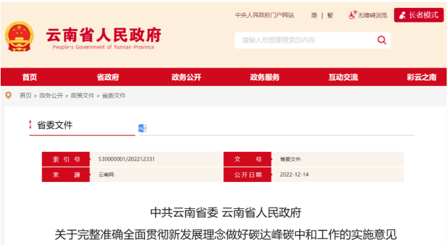The height and width of the screenshot is (245, 448).
Task: Open 互动交流 in the navigation bar
Action: click(x=343, y=78)
